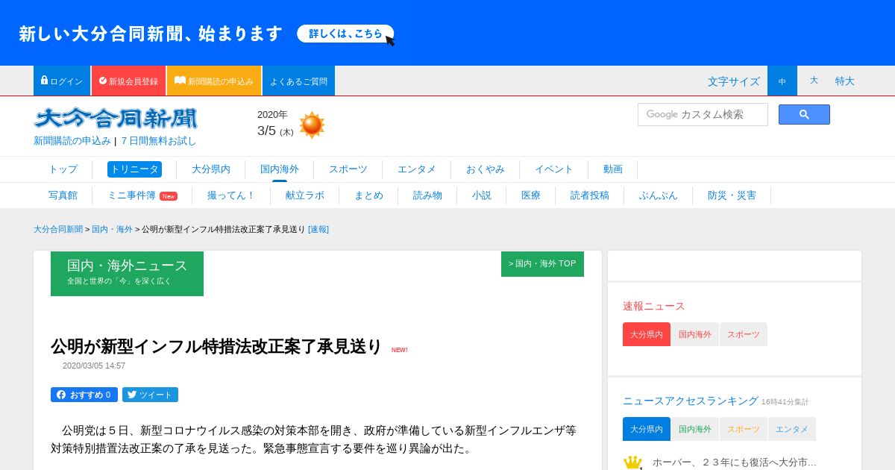Select 大分県内 tab in 速報ニュース
This screenshot has height=470, width=895.
[647, 334]
